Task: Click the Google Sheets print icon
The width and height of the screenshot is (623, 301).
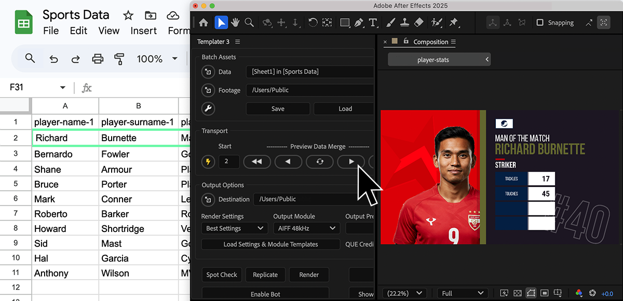Action: (98, 59)
